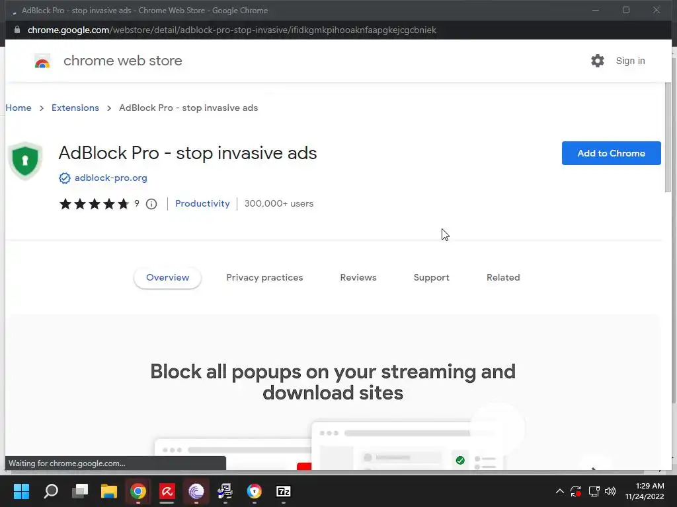677x507 pixels.
Task: Click "AdBlock Pro - stop invasive ads" heading
Action: 187,153
